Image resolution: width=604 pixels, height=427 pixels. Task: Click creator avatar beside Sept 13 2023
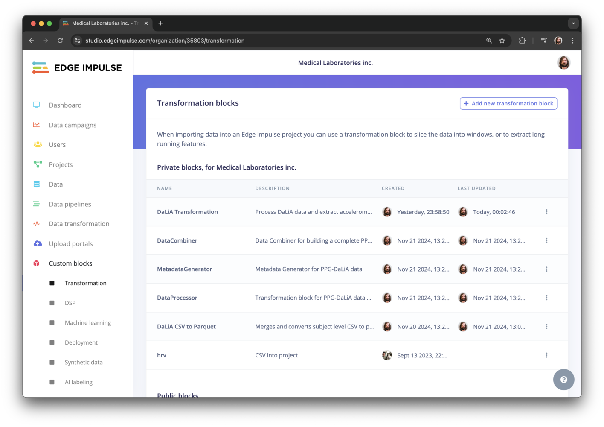point(387,355)
